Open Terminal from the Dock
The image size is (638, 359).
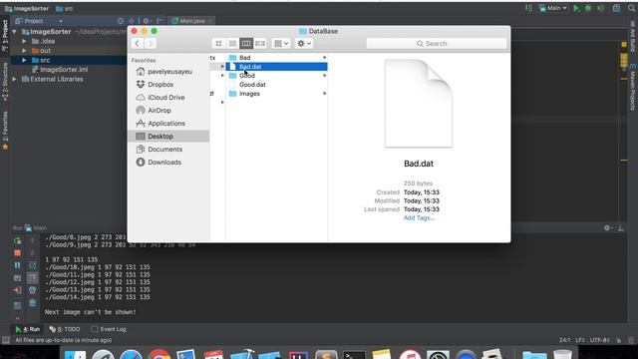[x=354, y=355]
